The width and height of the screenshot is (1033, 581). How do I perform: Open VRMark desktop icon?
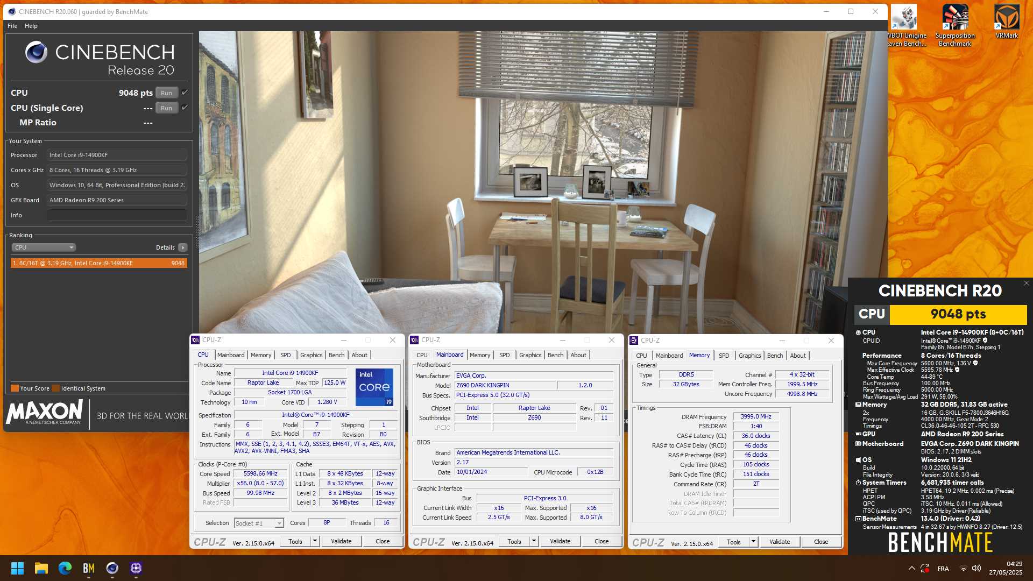pos(1007,23)
